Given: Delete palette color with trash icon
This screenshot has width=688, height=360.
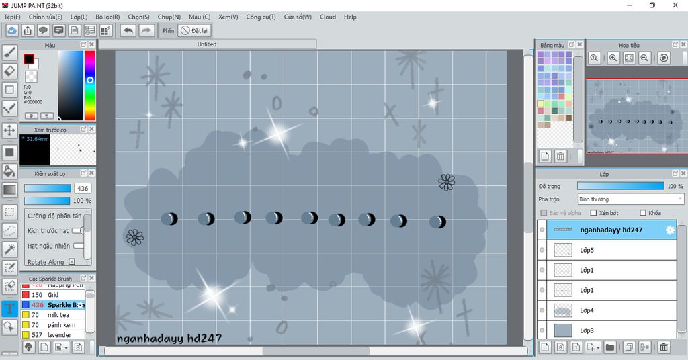Looking at the screenshot, I should pos(560,156).
